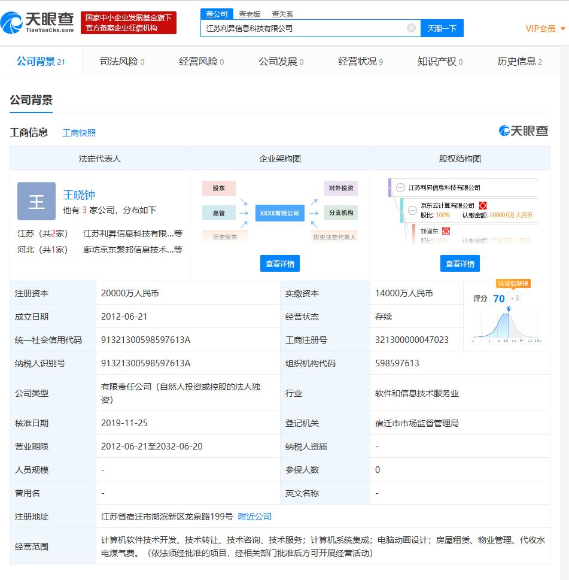Image resolution: width=569 pixels, height=580 pixels.
Task: Click the red badge beside 京东云计算有限公司
Action: pos(482,206)
